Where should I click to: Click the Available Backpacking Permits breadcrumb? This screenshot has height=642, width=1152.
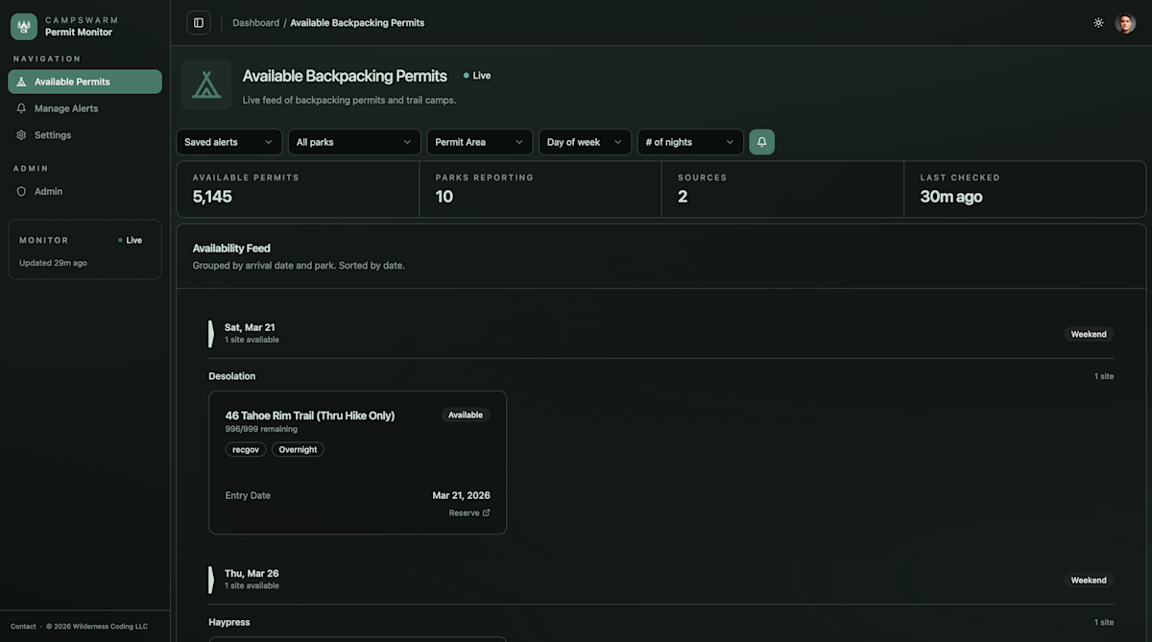[x=357, y=23]
